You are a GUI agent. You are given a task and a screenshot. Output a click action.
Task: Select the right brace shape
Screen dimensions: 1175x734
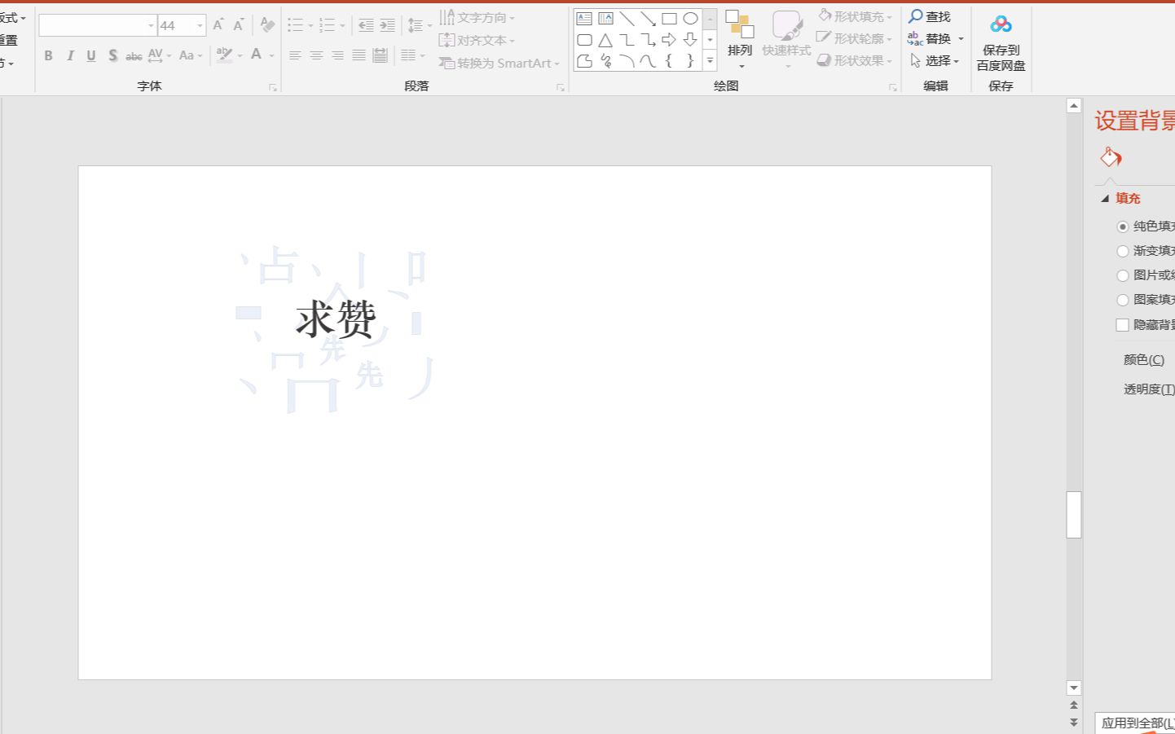pyautogui.click(x=690, y=60)
